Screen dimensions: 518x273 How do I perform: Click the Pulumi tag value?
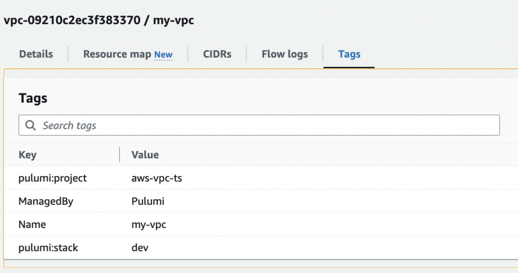148,201
